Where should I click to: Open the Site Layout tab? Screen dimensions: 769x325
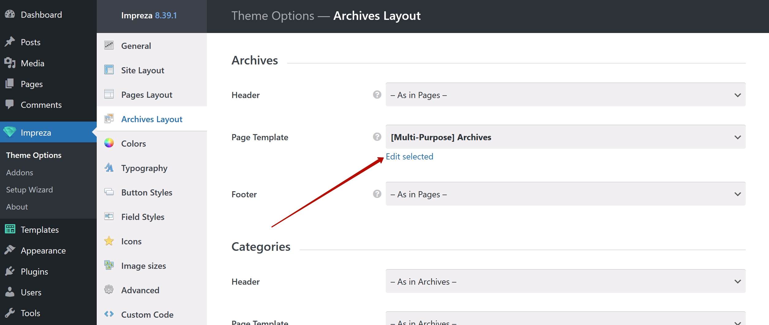152,70
